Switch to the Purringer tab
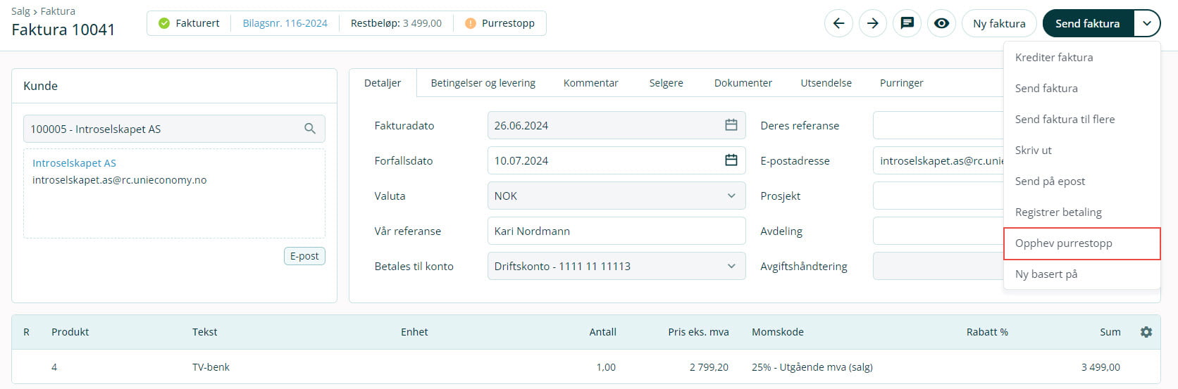The image size is (1178, 389). click(x=901, y=83)
